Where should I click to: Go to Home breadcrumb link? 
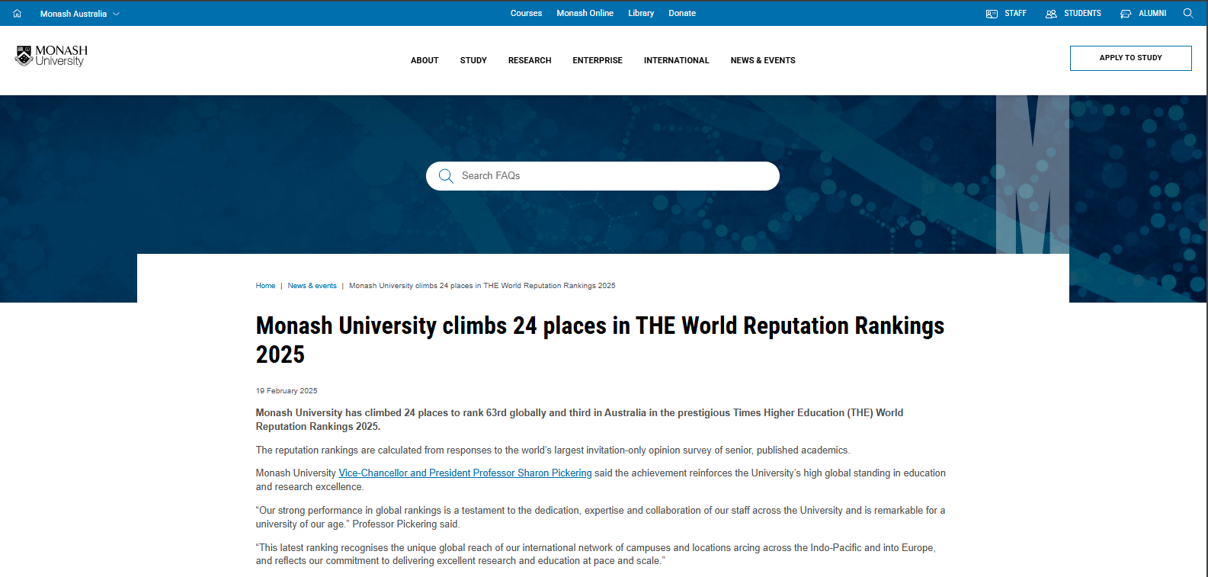coord(265,286)
